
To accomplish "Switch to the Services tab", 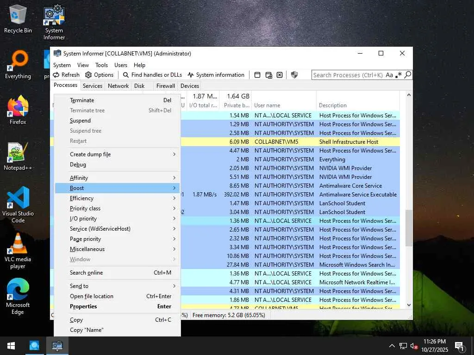I will click(93, 86).
